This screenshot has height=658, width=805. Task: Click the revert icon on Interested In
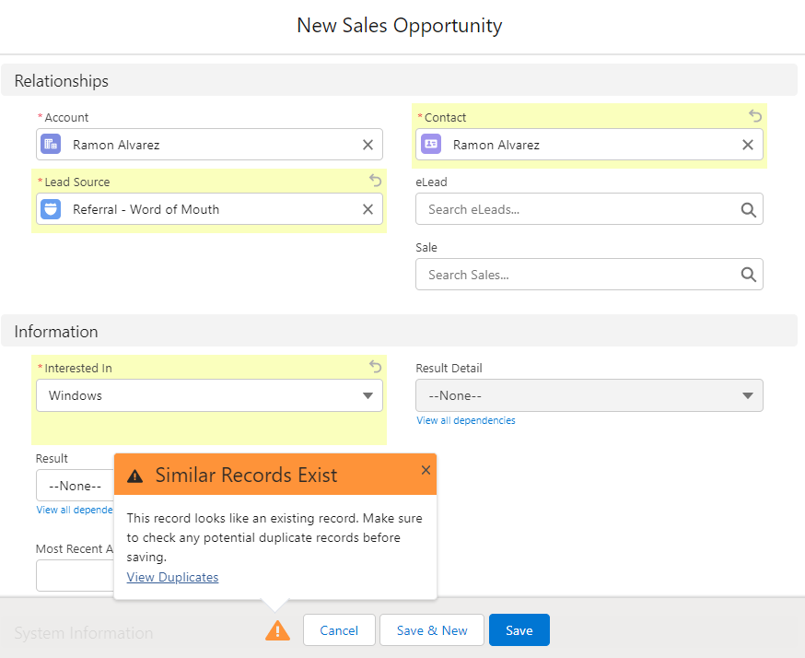pos(375,366)
